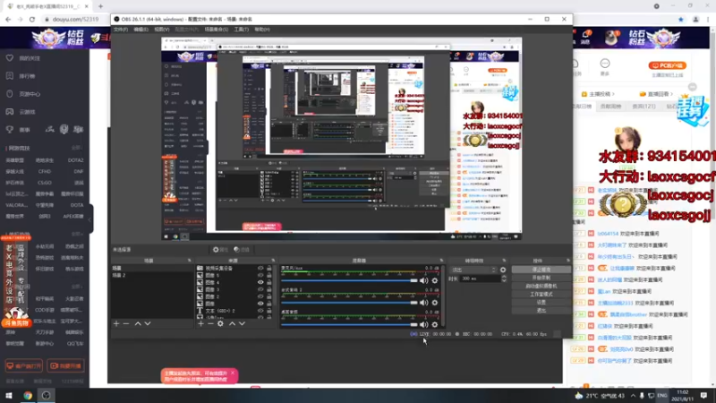Click 桌面音频 volume slider

(349, 324)
